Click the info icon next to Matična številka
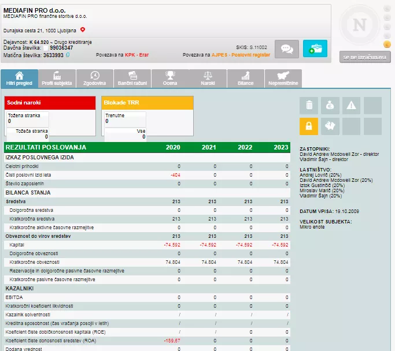395x351 pixels. tap(68, 55)
